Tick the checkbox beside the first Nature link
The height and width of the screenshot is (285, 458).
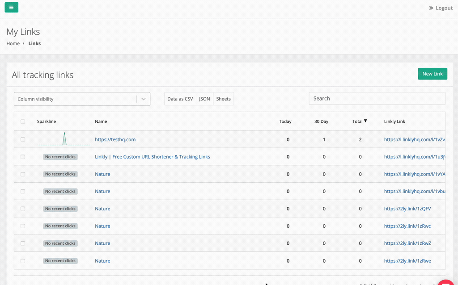click(23, 174)
